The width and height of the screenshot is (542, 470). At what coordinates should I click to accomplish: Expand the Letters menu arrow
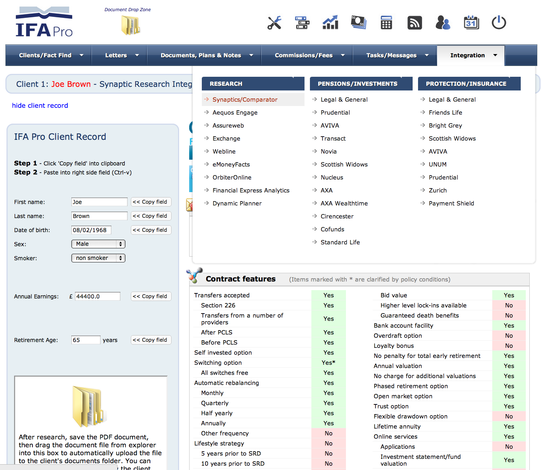pos(137,55)
